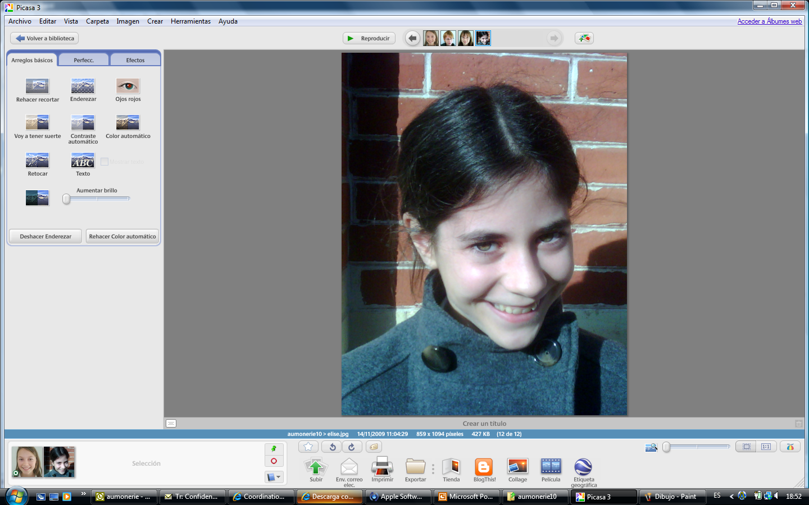The height and width of the screenshot is (505, 809).
Task: Click the Aumentar brillo slider handle
Action: tap(66, 199)
